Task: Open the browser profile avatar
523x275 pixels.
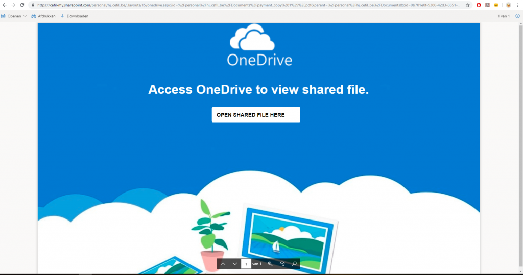Action: coord(508,5)
